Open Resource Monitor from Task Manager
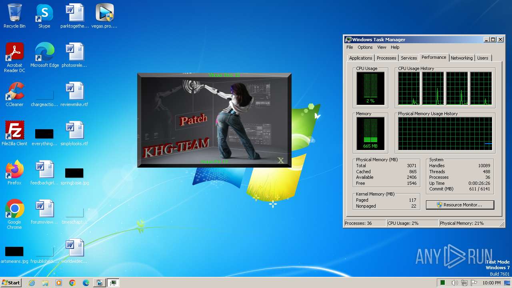This screenshot has height=288, width=512. pos(460,205)
